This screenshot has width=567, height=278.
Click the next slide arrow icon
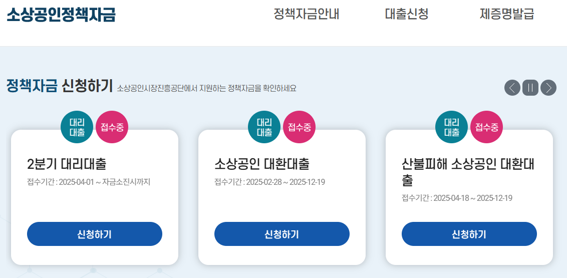pos(548,88)
